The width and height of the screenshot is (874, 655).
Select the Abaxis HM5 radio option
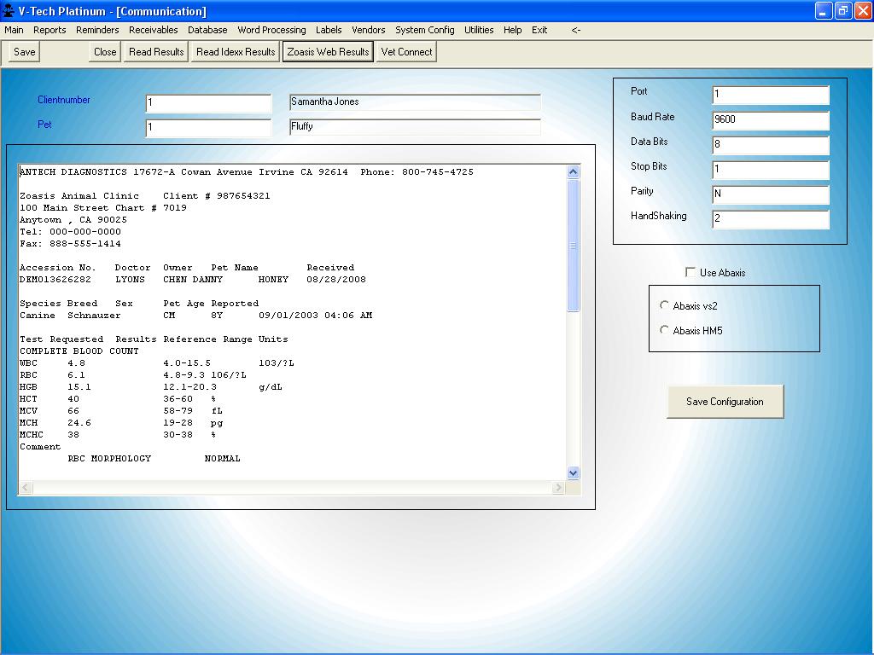(x=664, y=330)
